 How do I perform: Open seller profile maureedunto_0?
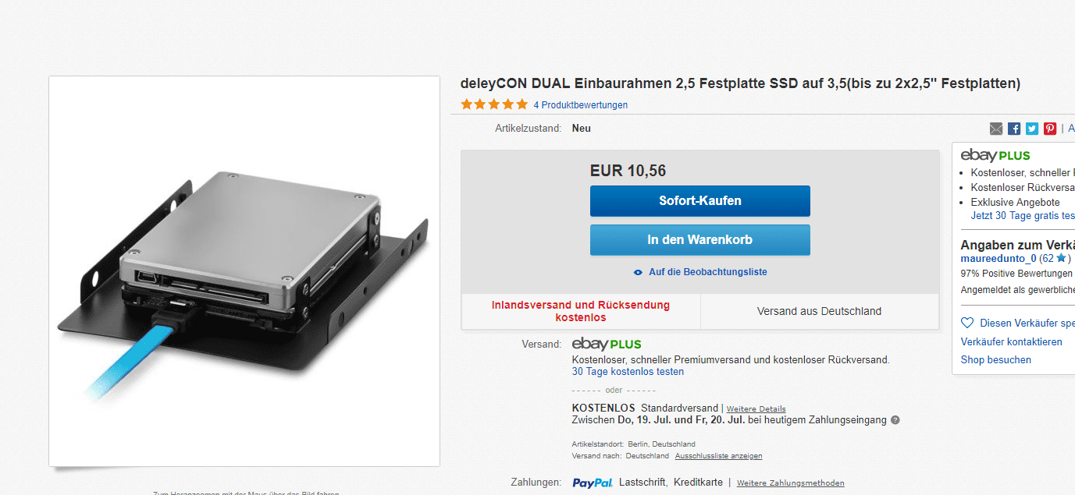pos(998,258)
